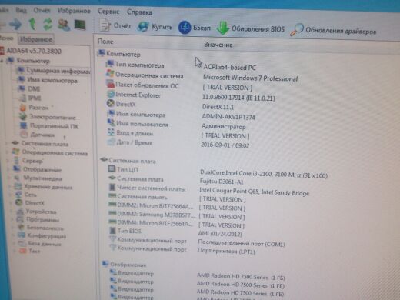The width and height of the screenshot is (400, 300).
Task: Click Последовательный порт (COM1) value
Action: 242,243
